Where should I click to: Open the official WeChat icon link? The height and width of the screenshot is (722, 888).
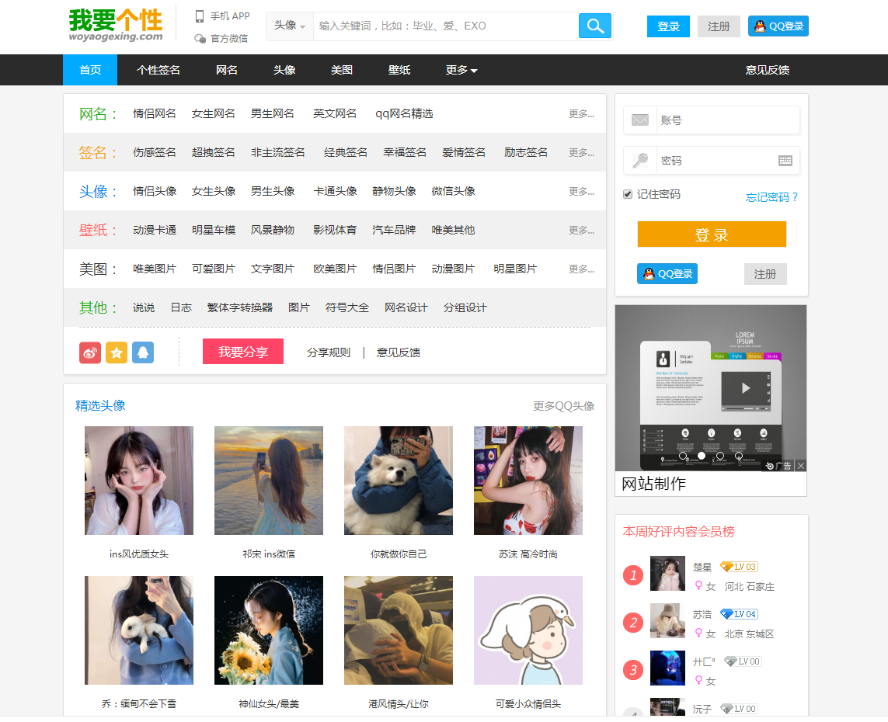(x=200, y=38)
